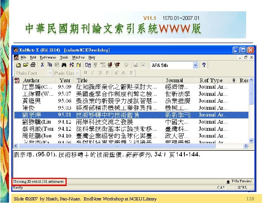
Task: Toggle Bold formatting
Action: pos(85,73)
